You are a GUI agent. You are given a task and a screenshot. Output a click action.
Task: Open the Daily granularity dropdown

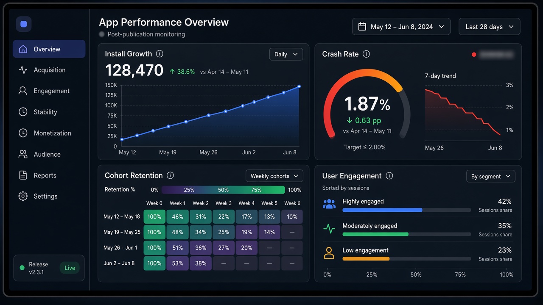(286, 54)
